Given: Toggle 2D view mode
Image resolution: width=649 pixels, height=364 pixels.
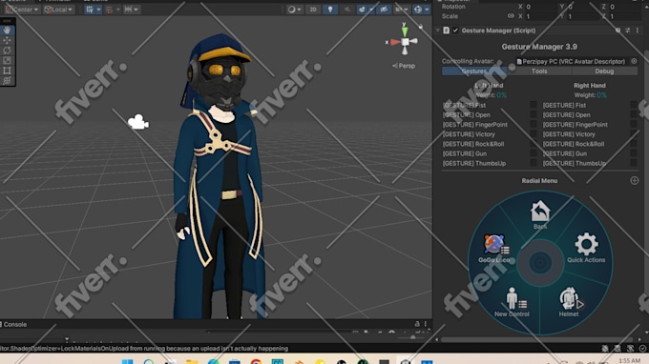Looking at the screenshot, I should [x=313, y=10].
